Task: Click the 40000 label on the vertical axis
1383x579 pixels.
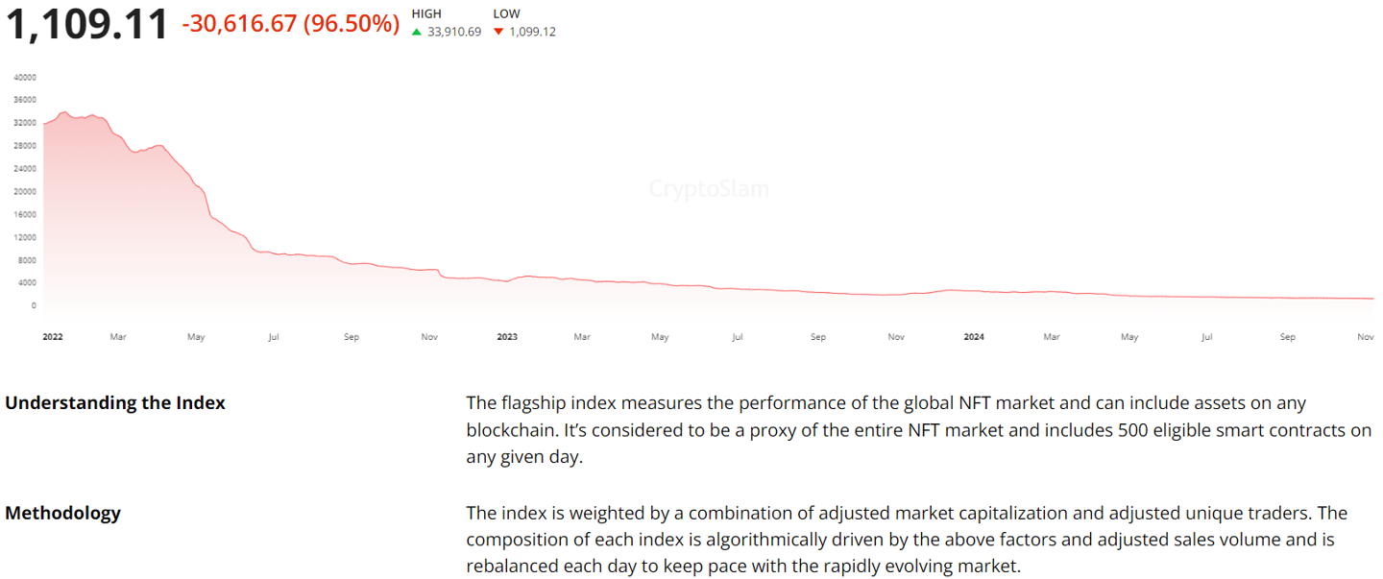Action: tap(26, 77)
